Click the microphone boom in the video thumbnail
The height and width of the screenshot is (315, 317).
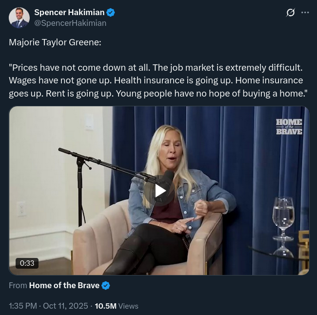click(105, 164)
